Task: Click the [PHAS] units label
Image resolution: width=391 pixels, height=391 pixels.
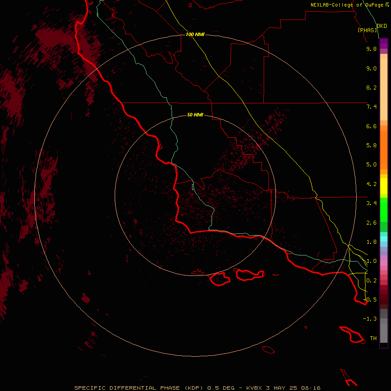Action: (368, 30)
